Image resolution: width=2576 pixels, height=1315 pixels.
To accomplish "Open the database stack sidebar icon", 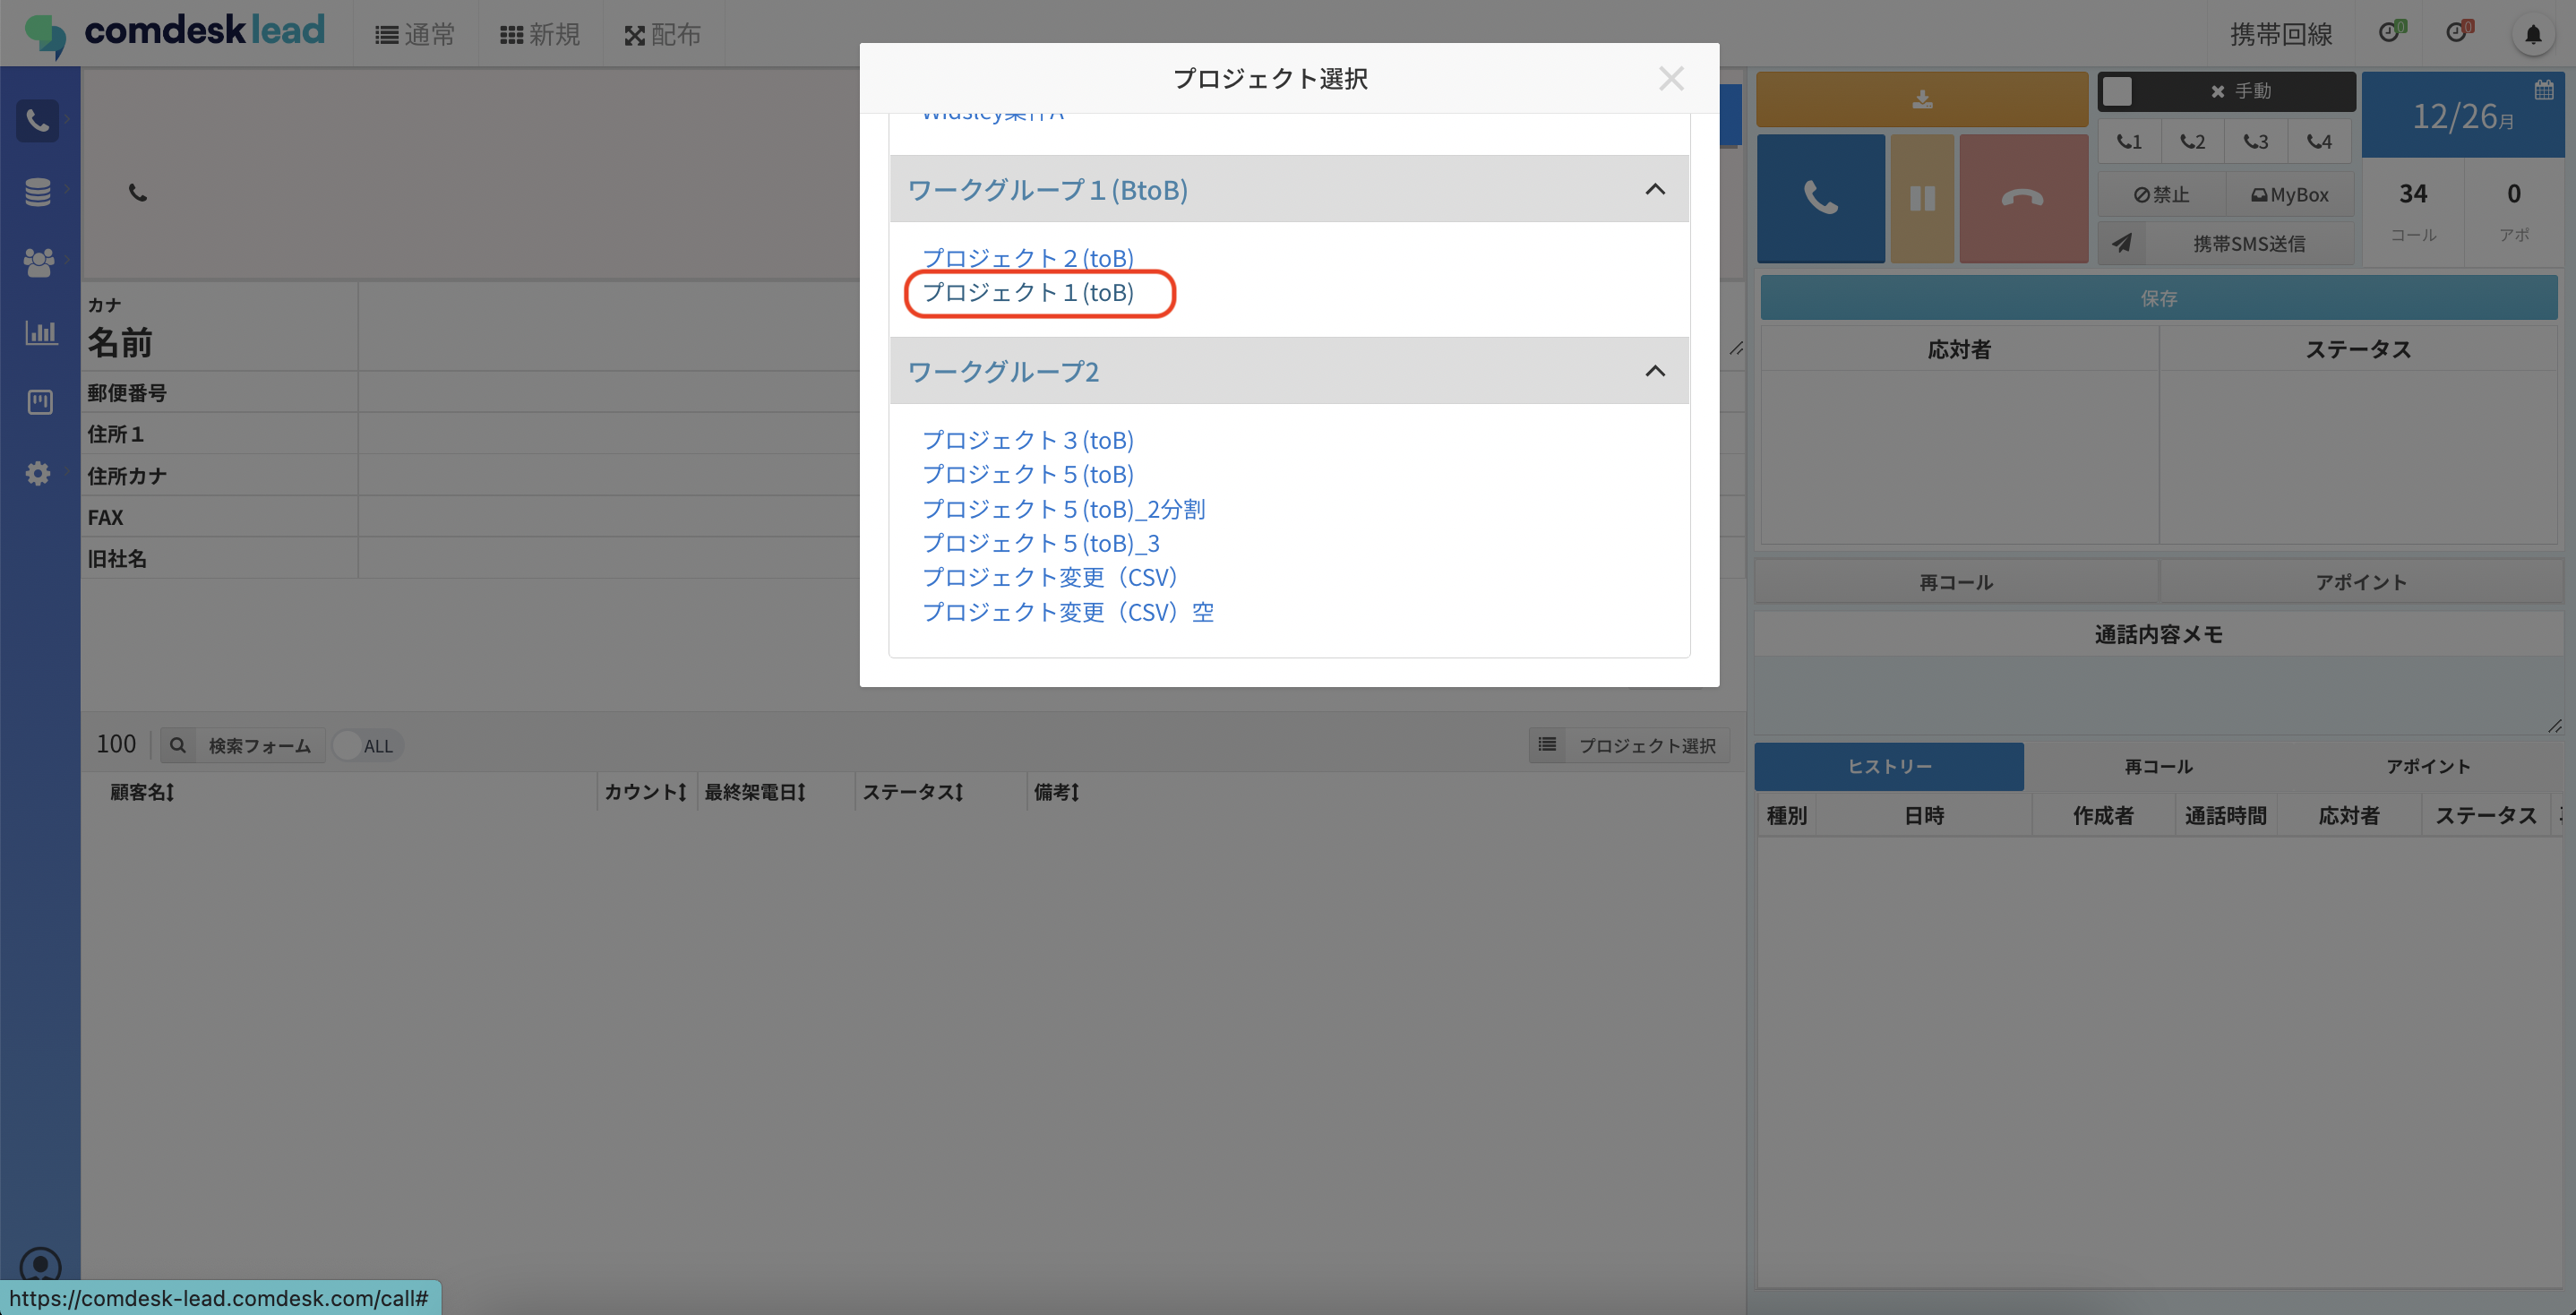I will coord(38,191).
